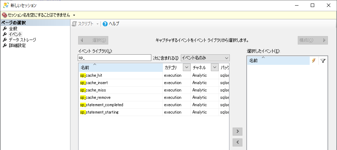Select the sp_statement_starting event row

pos(154,112)
